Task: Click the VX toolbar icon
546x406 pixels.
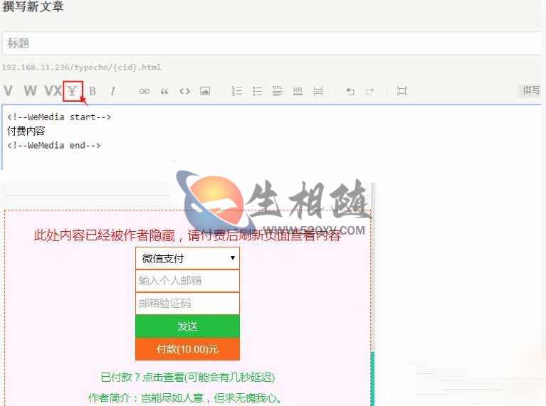Action: tap(53, 91)
